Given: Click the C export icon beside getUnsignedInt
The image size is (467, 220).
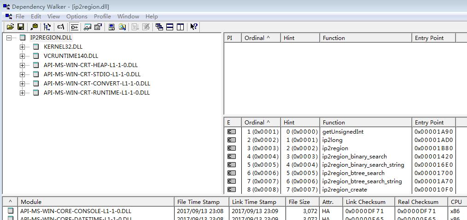Looking at the screenshot, I should tap(231, 132).
